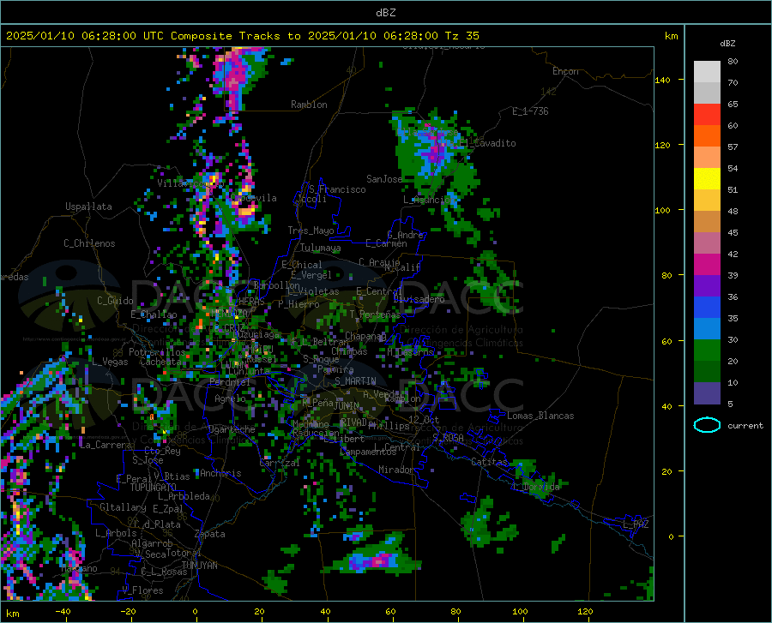Click the 'SanJose' map label
The image size is (772, 623).
(x=384, y=179)
